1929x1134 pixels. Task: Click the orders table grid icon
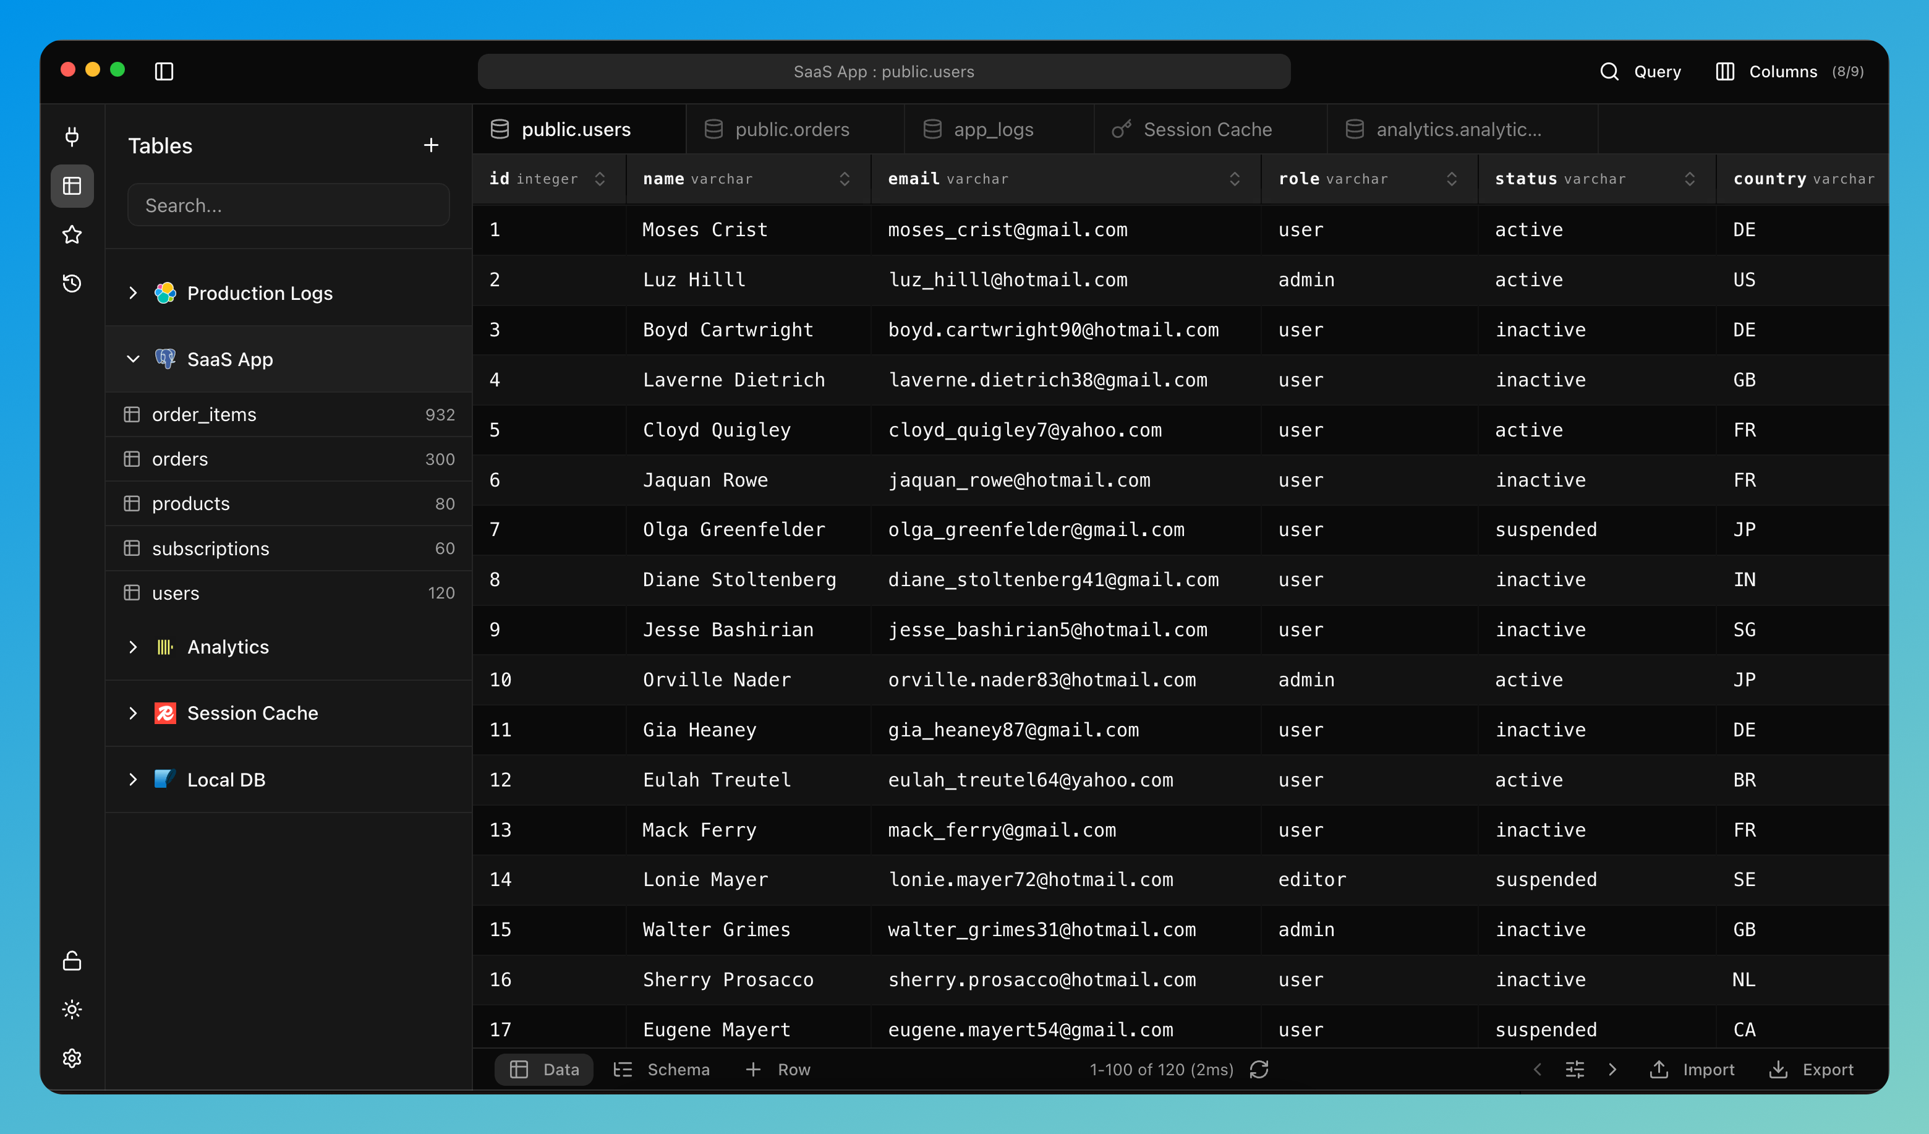click(132, 459)
